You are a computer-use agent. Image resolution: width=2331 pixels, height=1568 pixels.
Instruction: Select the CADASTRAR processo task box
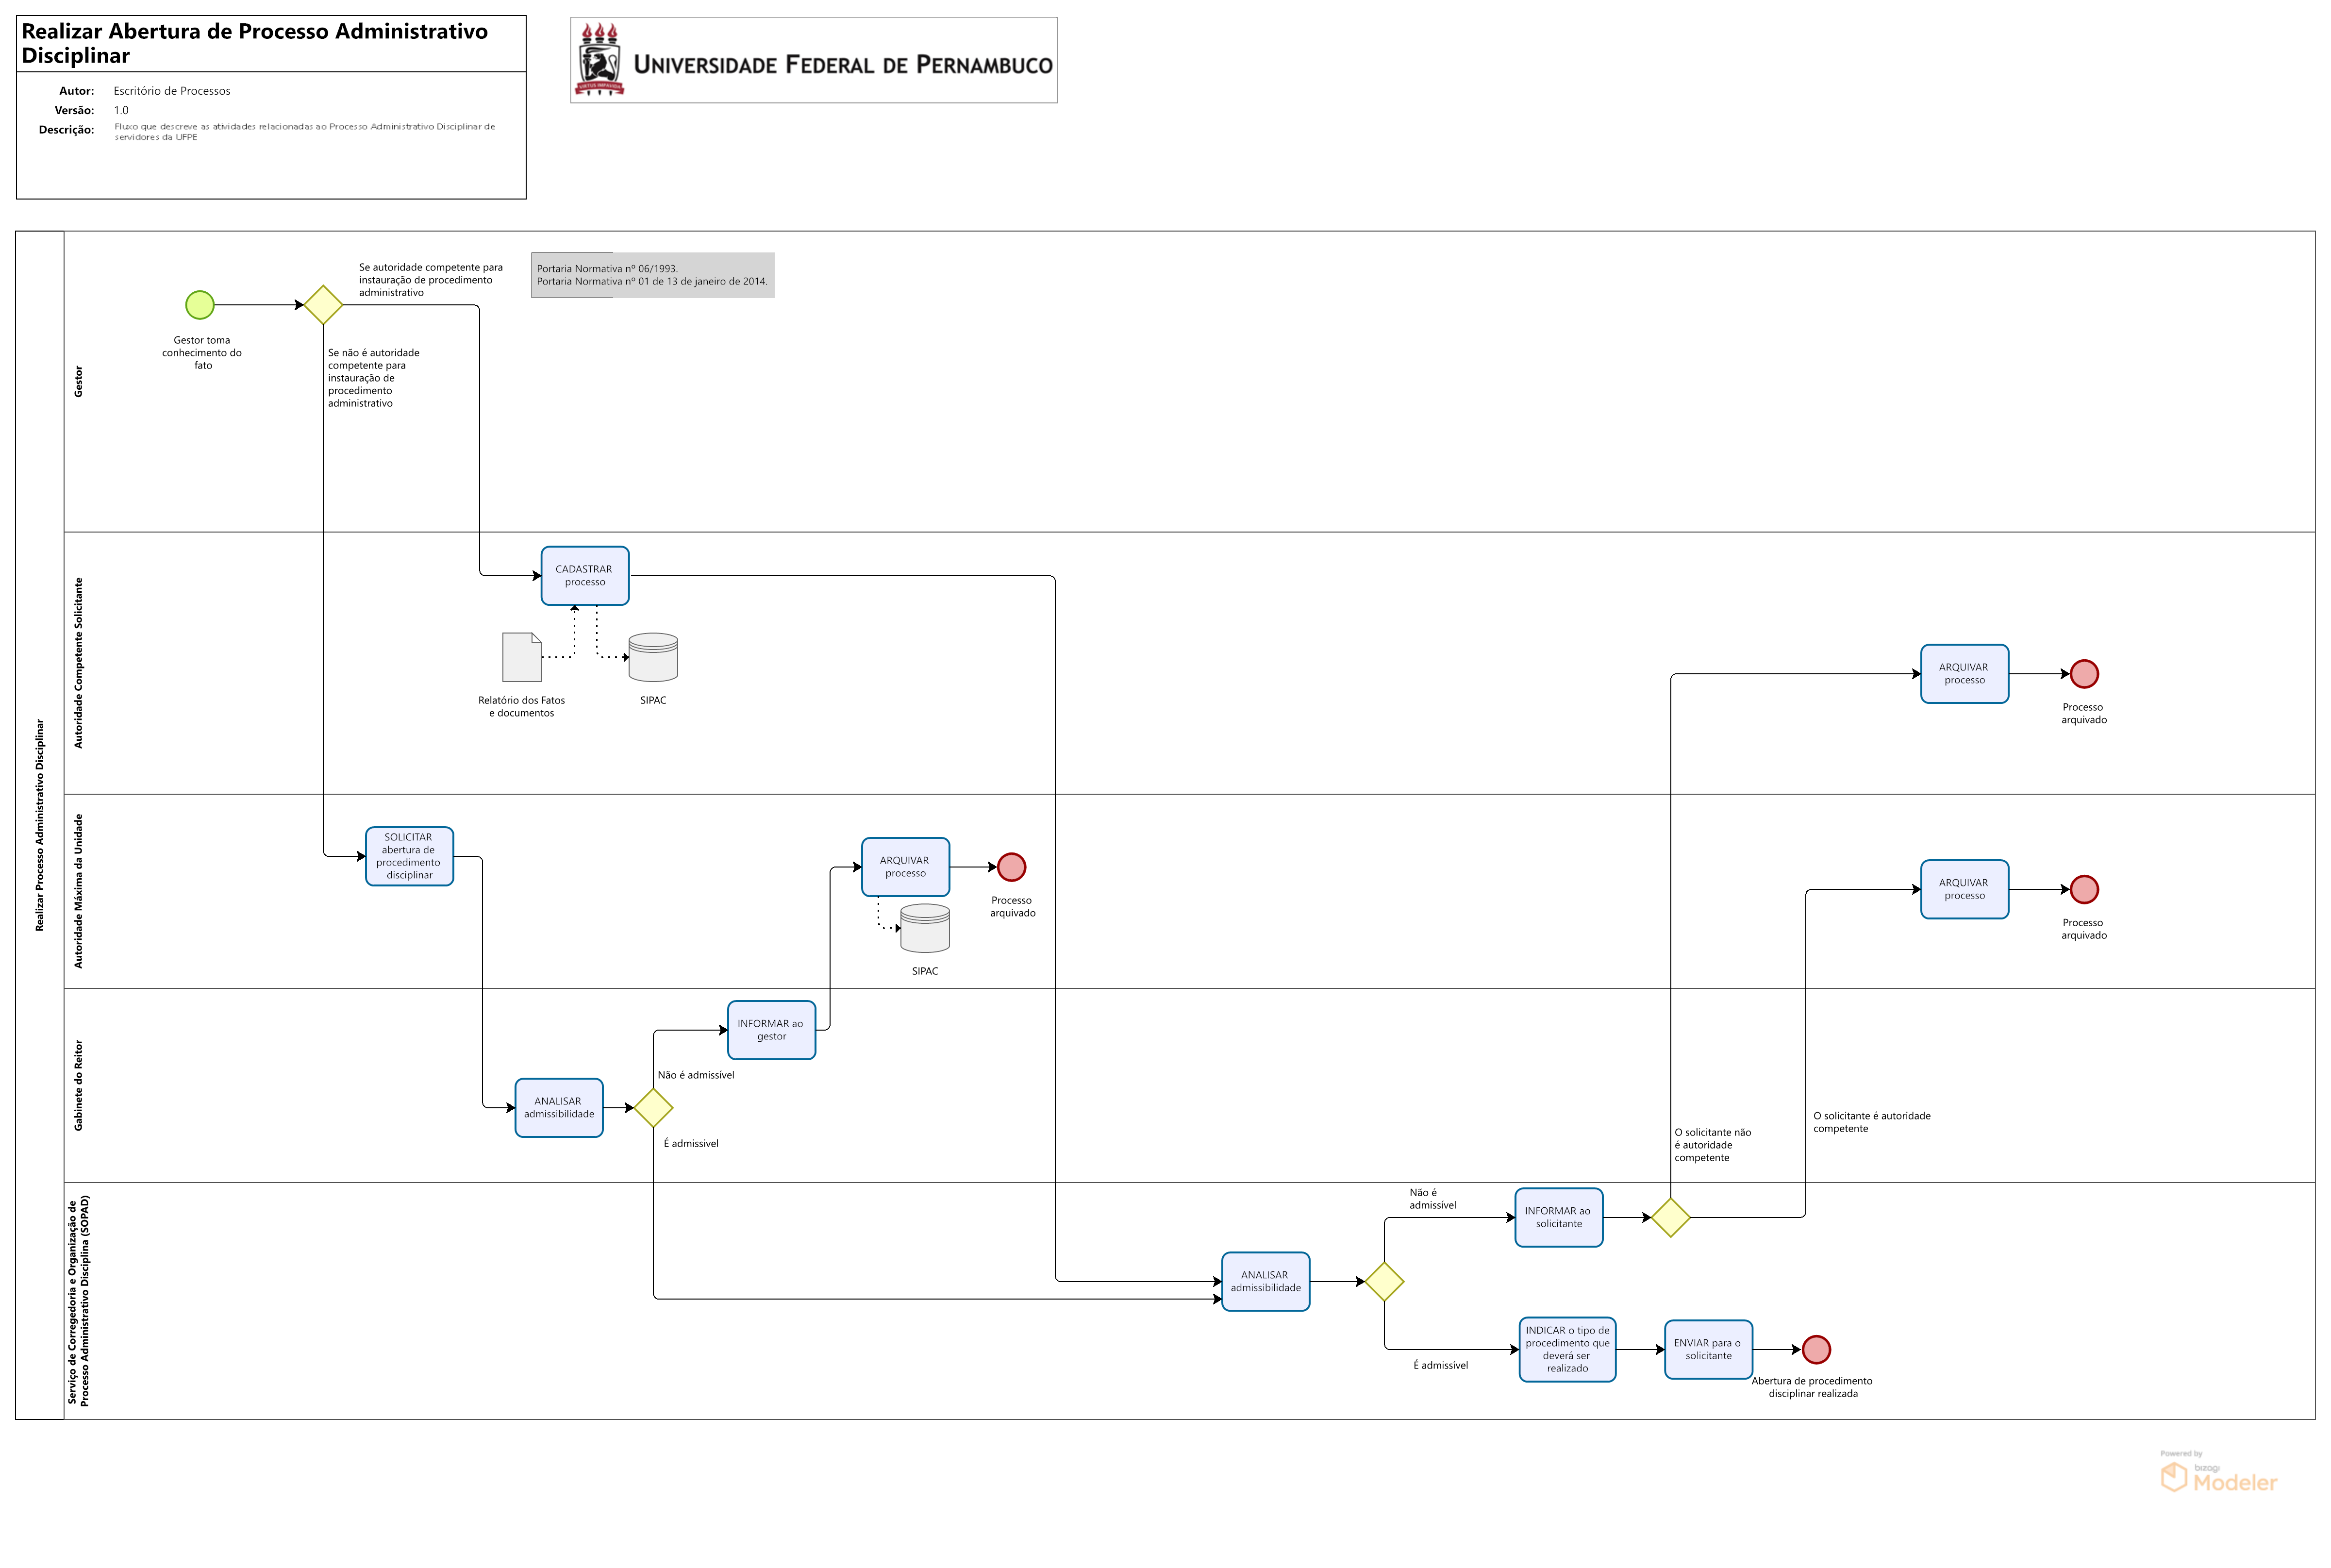(585, 576)
